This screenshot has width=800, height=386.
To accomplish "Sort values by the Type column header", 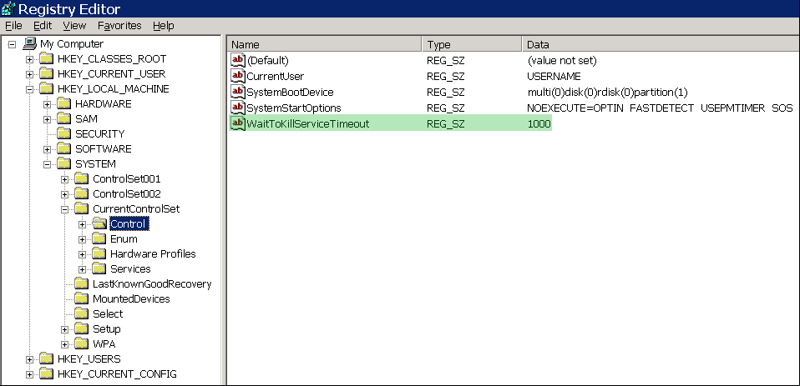I will (472, 44).
